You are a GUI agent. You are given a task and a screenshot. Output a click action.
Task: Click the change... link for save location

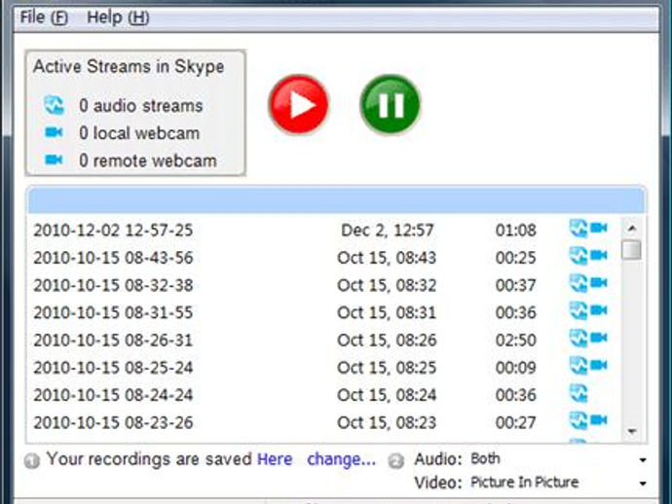coord(342,459)
